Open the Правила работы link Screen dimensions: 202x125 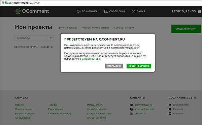click(x=24, y=109)
